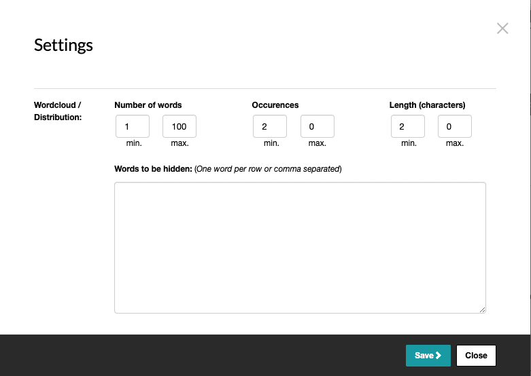The width and height of the screenshot is (531, 376).
Task: Click inside the Words to be hidden textarea
Action: point(300,248)
